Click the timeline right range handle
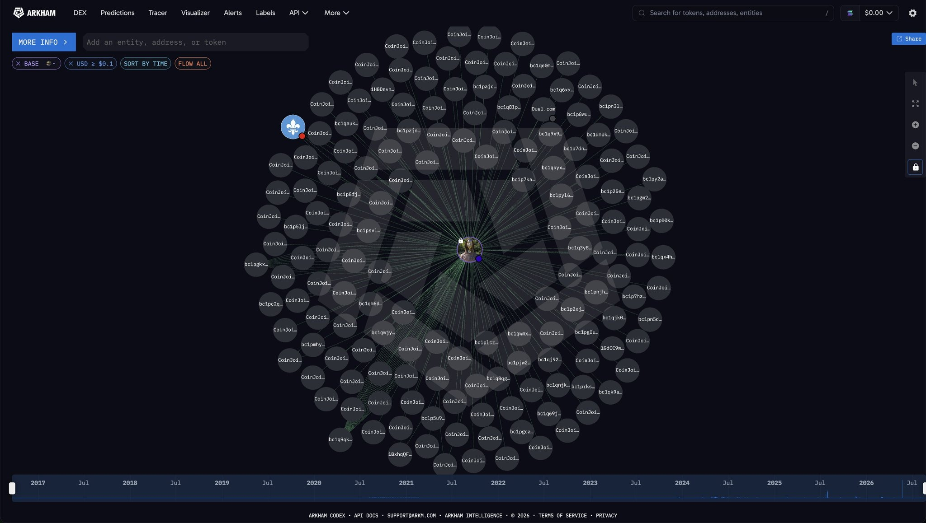This screenshot has width=926, height=523. click(x=924, y=488)
